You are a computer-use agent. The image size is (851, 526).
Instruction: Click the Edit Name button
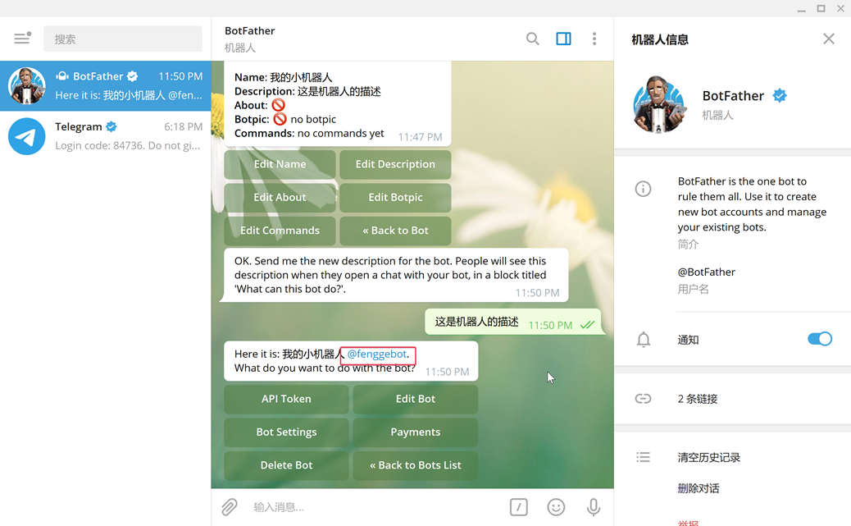[280, 164]
